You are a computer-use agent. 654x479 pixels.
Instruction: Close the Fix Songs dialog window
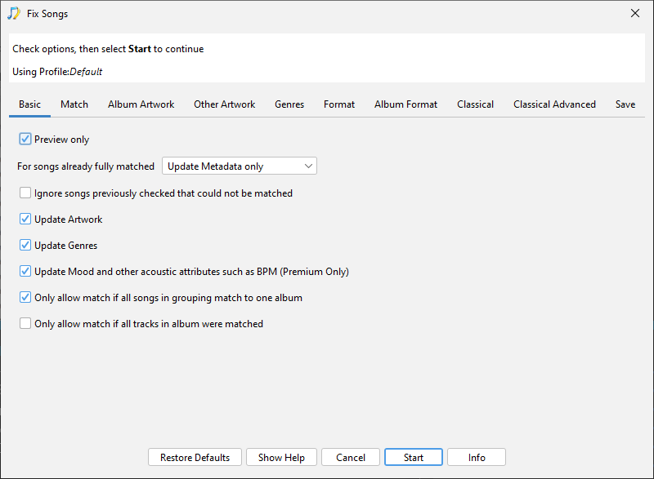point(635,13)
